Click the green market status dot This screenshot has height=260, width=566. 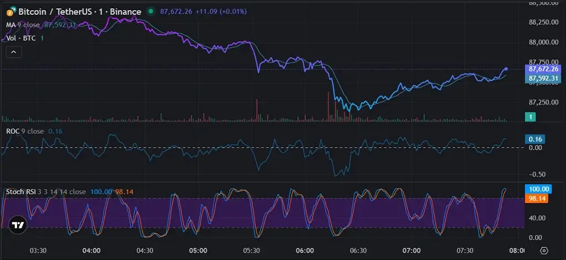[x=151, y=12]
